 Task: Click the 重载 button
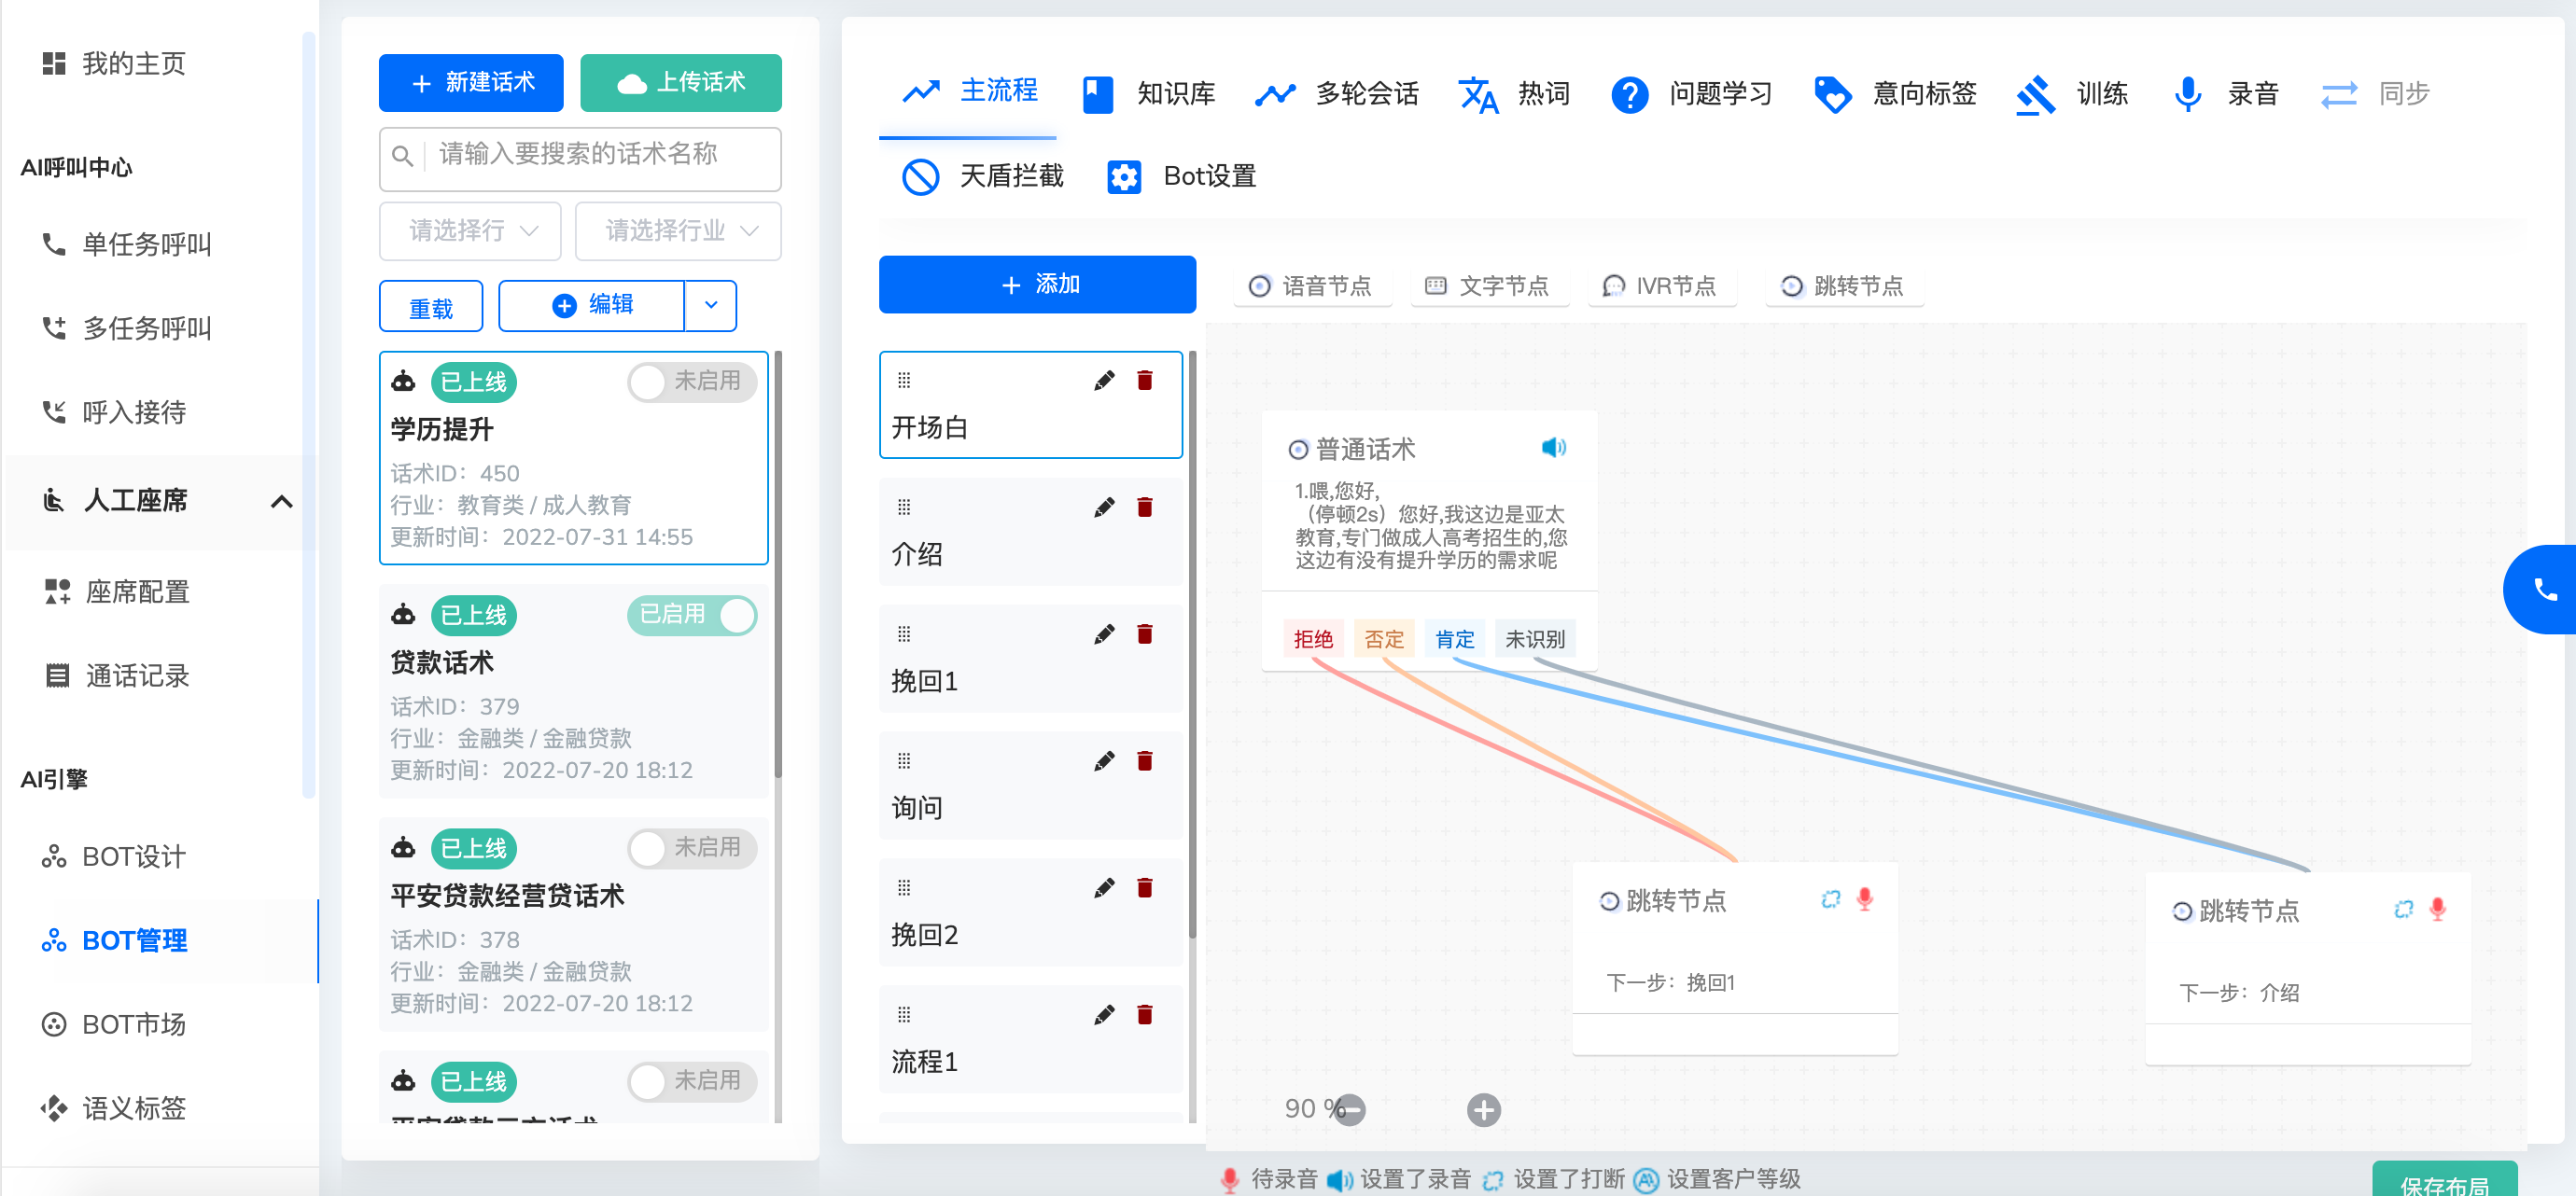click(x=431, y=307)
